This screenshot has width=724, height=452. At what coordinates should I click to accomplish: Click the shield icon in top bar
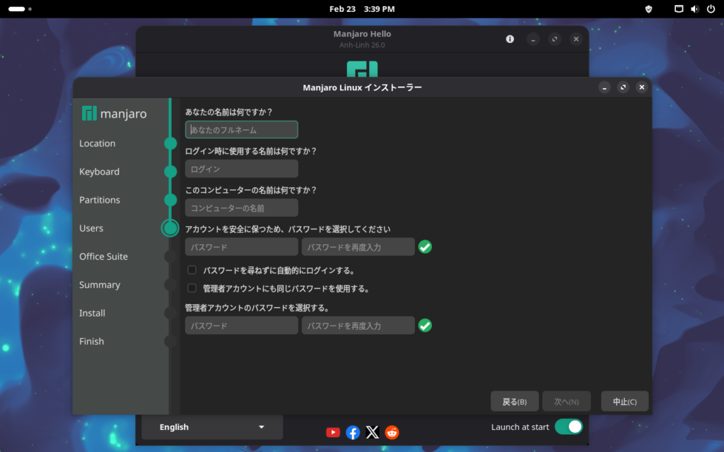pyautogui.click(x=649, y=9)
